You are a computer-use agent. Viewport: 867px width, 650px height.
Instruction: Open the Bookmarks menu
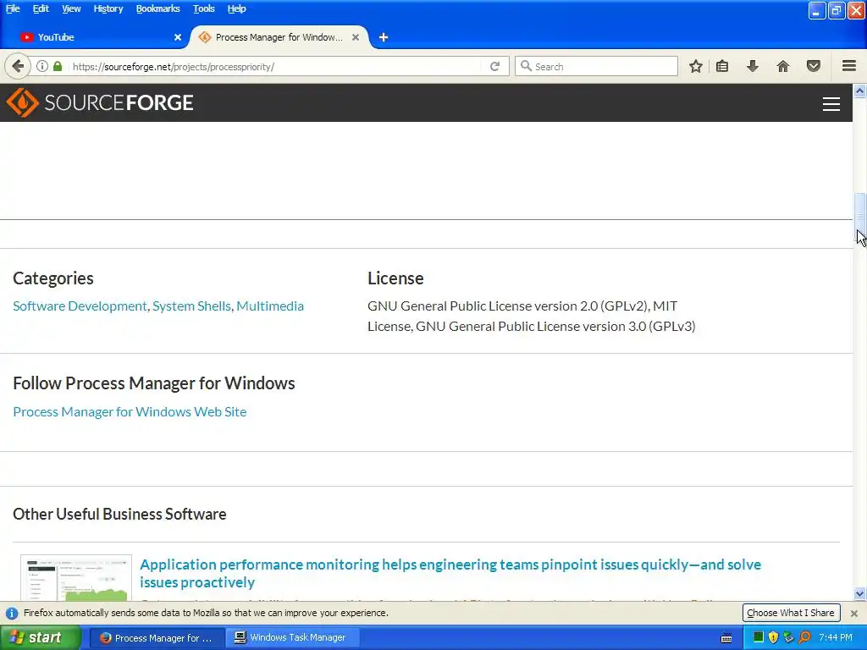pos(157,8)
